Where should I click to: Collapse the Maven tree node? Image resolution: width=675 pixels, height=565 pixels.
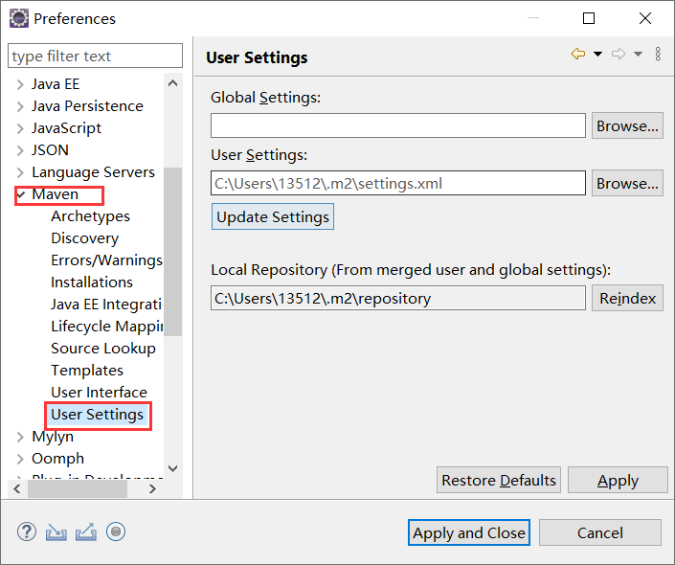[21, 194]
